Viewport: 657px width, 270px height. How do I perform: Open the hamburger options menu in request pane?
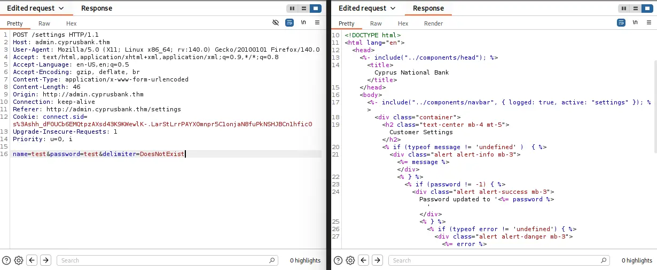317,23
